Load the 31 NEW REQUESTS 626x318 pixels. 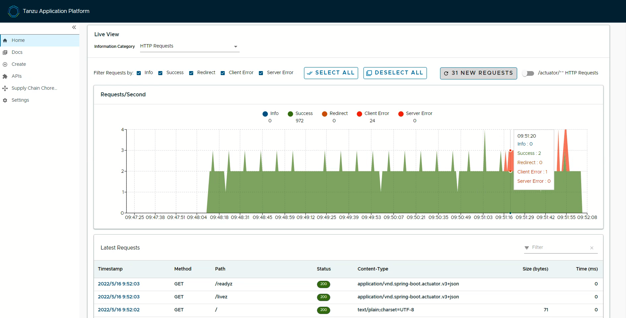pos(479,73)
